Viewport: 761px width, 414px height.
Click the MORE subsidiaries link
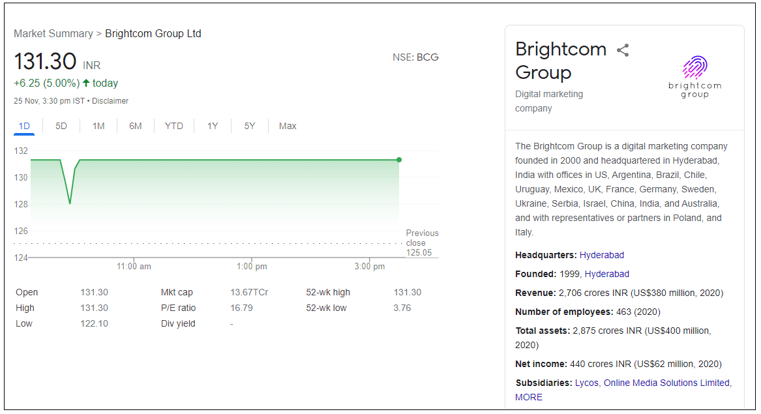tap(528, 398)
